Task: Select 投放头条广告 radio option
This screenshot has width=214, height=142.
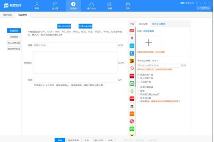Action: (x=138, y=75)
